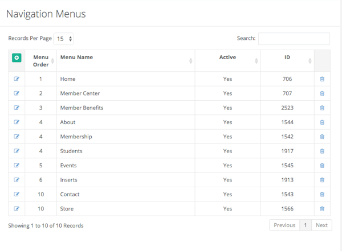
Task: Delete the Students menu entry
Action: click(322, 151)
